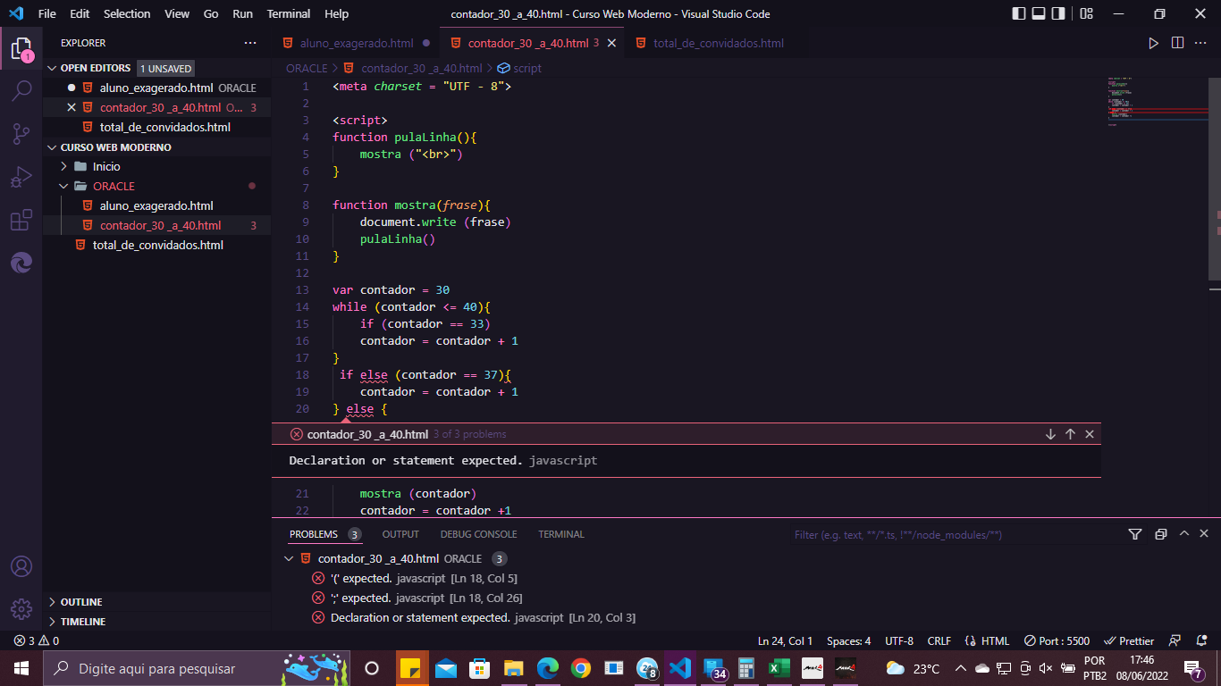Screen dimensions: 1221x686
Task: Customize layout from title bar icon
Action: pos(1087,13)
